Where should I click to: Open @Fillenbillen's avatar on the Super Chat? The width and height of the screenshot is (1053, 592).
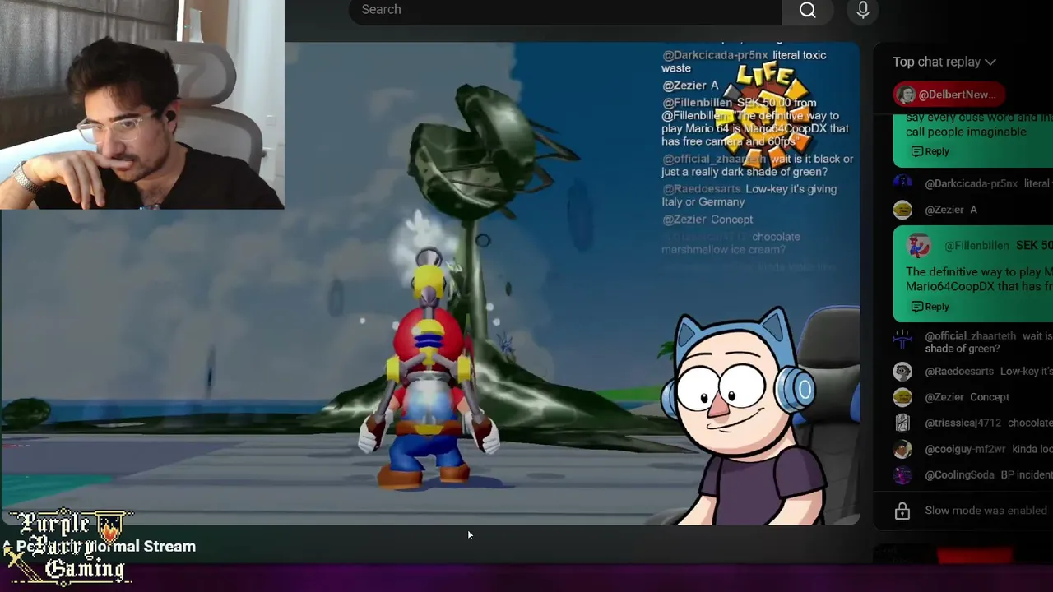coord(918,246)
